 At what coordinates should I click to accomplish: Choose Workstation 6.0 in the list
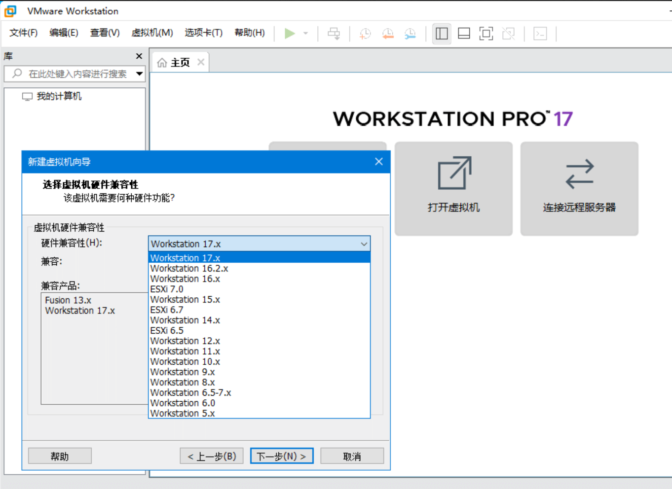point(260,403)
